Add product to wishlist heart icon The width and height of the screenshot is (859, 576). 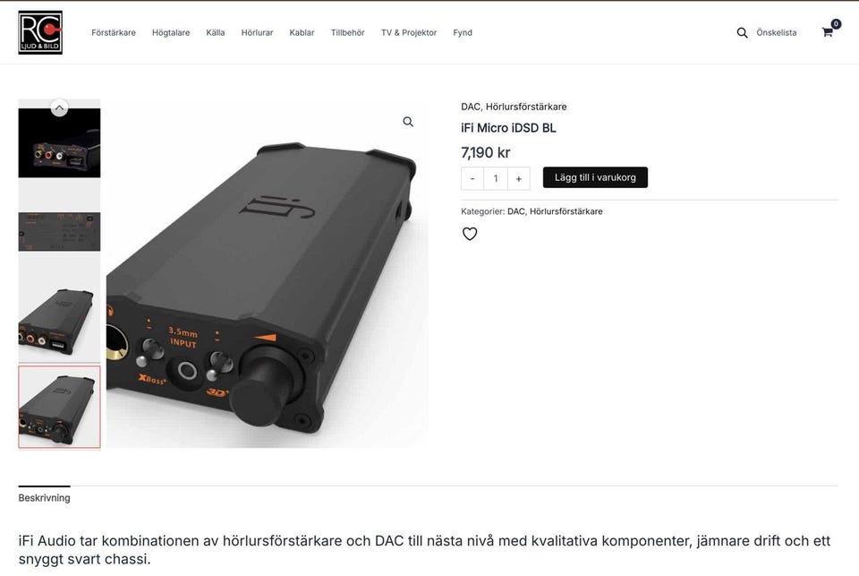(x=470, y=234)
